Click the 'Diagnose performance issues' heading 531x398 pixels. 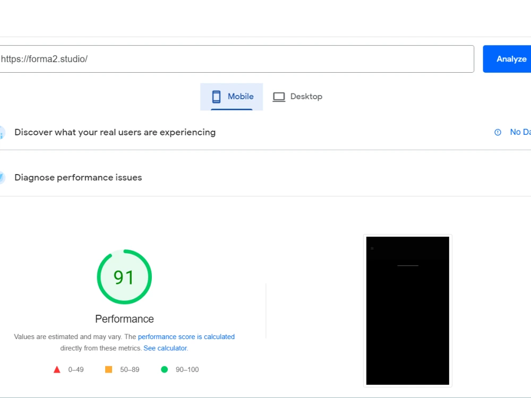78,178
